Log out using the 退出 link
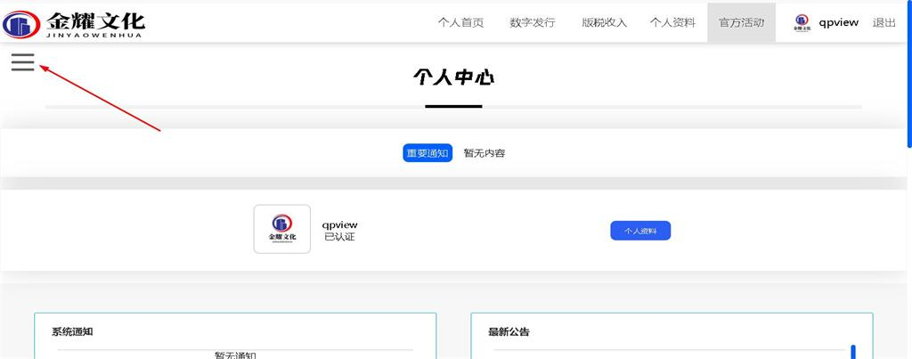Viewport: 912px width, 359px height. (x=883, y=22)
